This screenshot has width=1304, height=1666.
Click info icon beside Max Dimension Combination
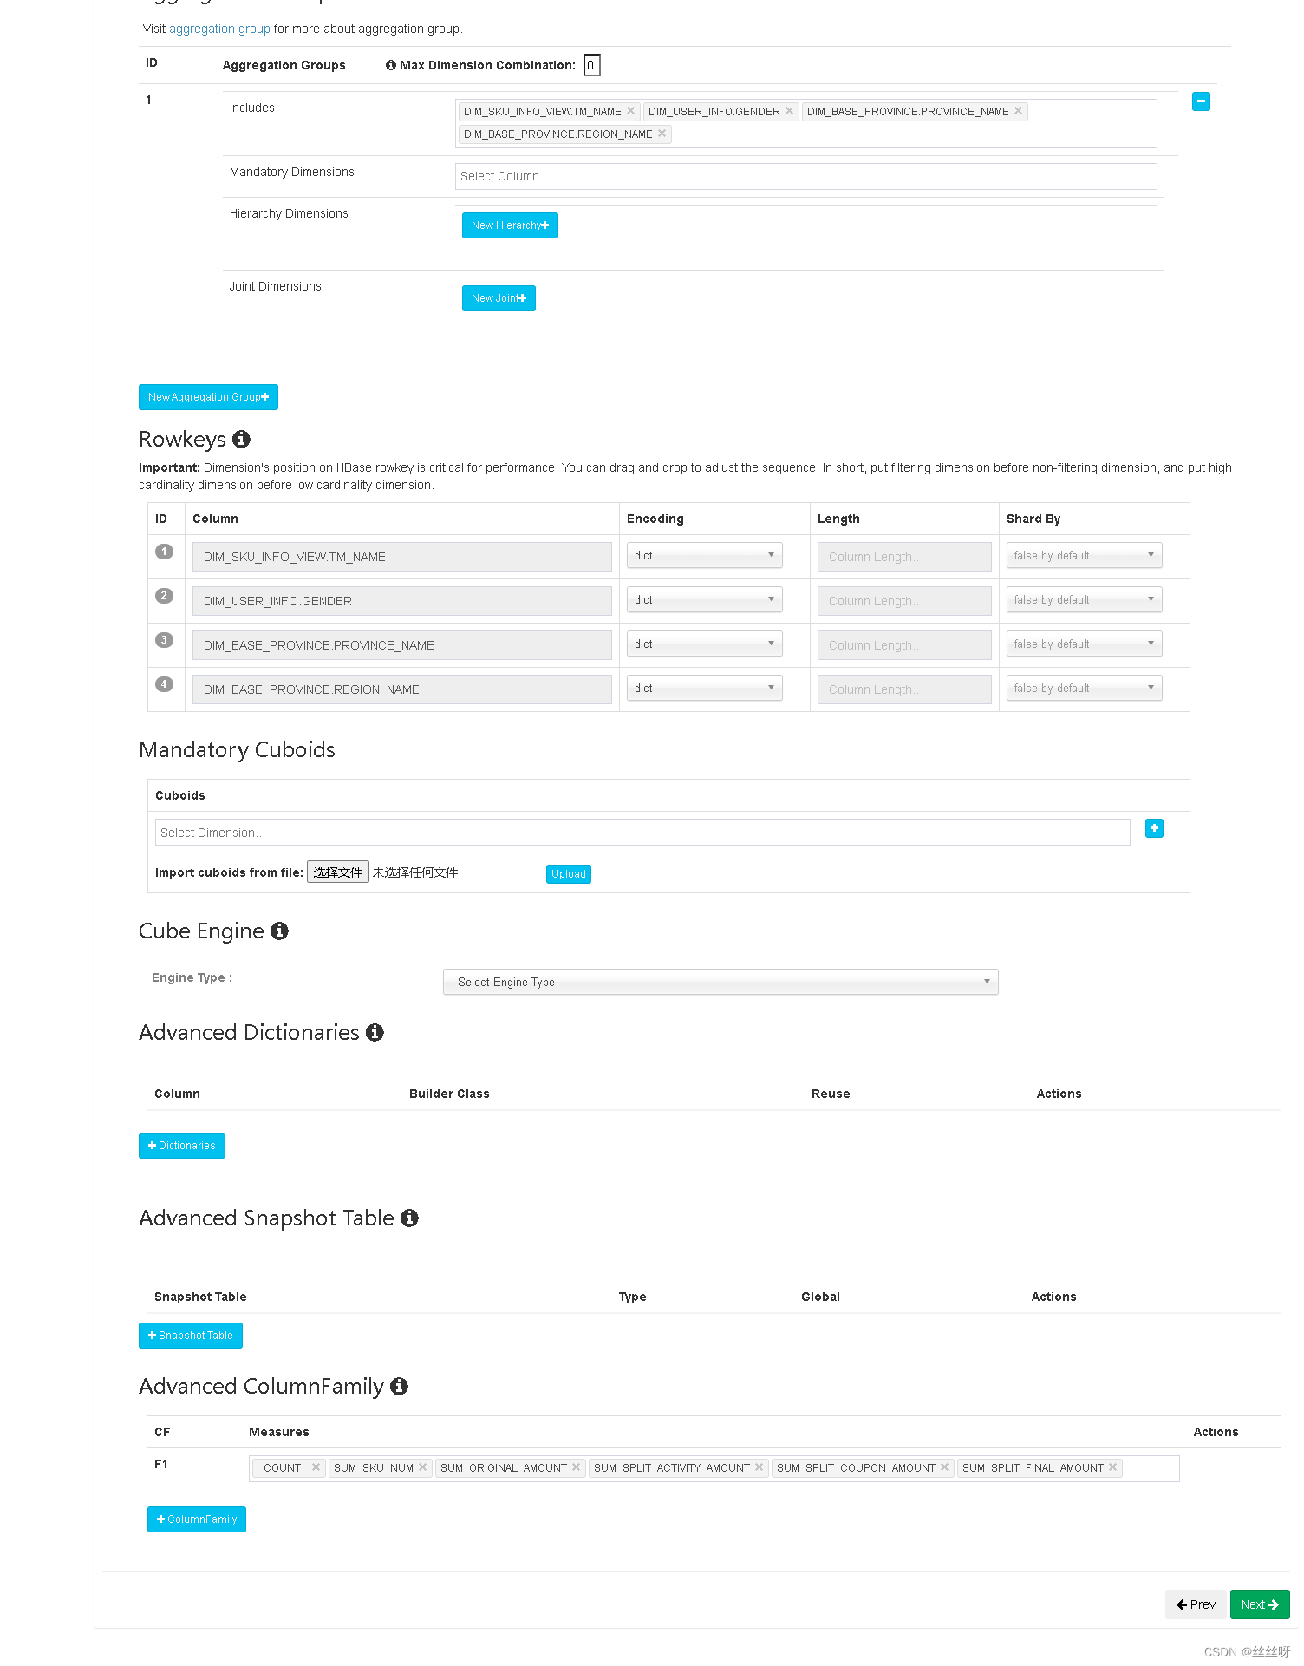391,65
